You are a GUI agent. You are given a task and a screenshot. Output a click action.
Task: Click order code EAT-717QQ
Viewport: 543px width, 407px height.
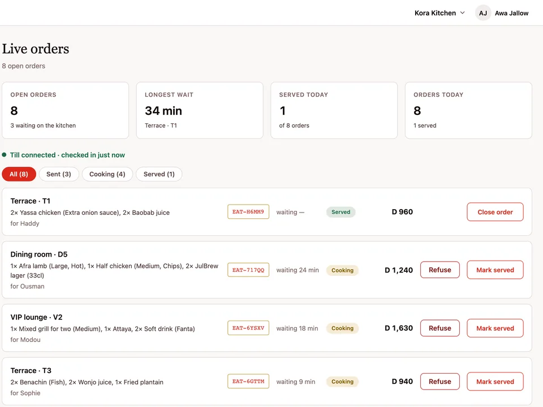point(248,270)
